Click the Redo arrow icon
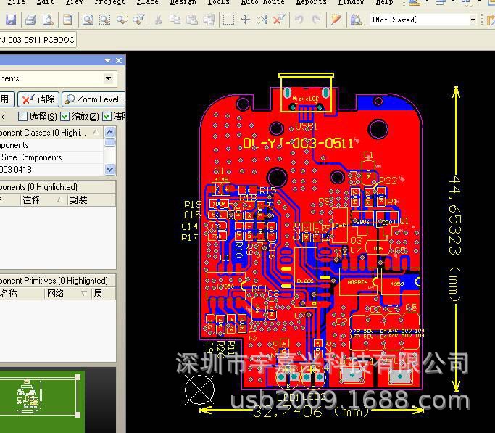The height and width of the screenshot is (433, 495). click(316, 20)
